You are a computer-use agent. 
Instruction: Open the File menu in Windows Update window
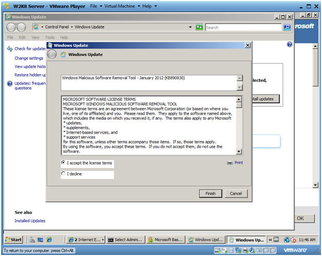[x=10, y=37]
